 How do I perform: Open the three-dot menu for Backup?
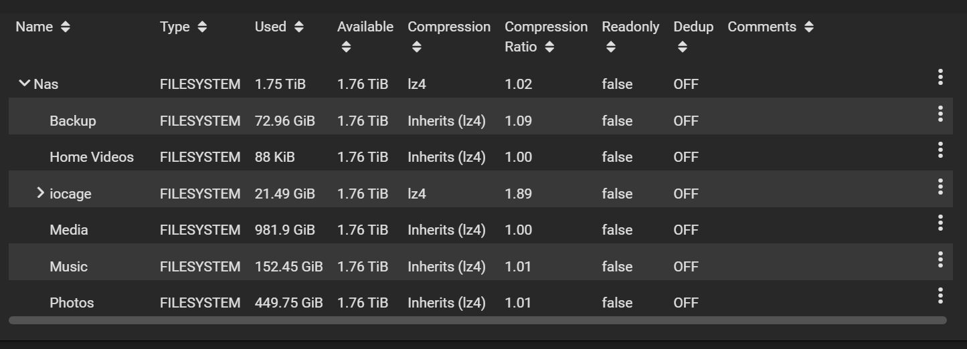tap(940, 114)
